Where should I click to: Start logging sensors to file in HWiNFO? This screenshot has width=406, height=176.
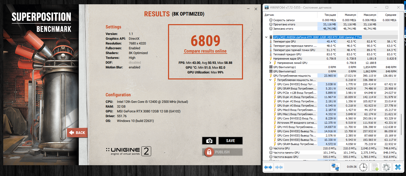point(375,167)
